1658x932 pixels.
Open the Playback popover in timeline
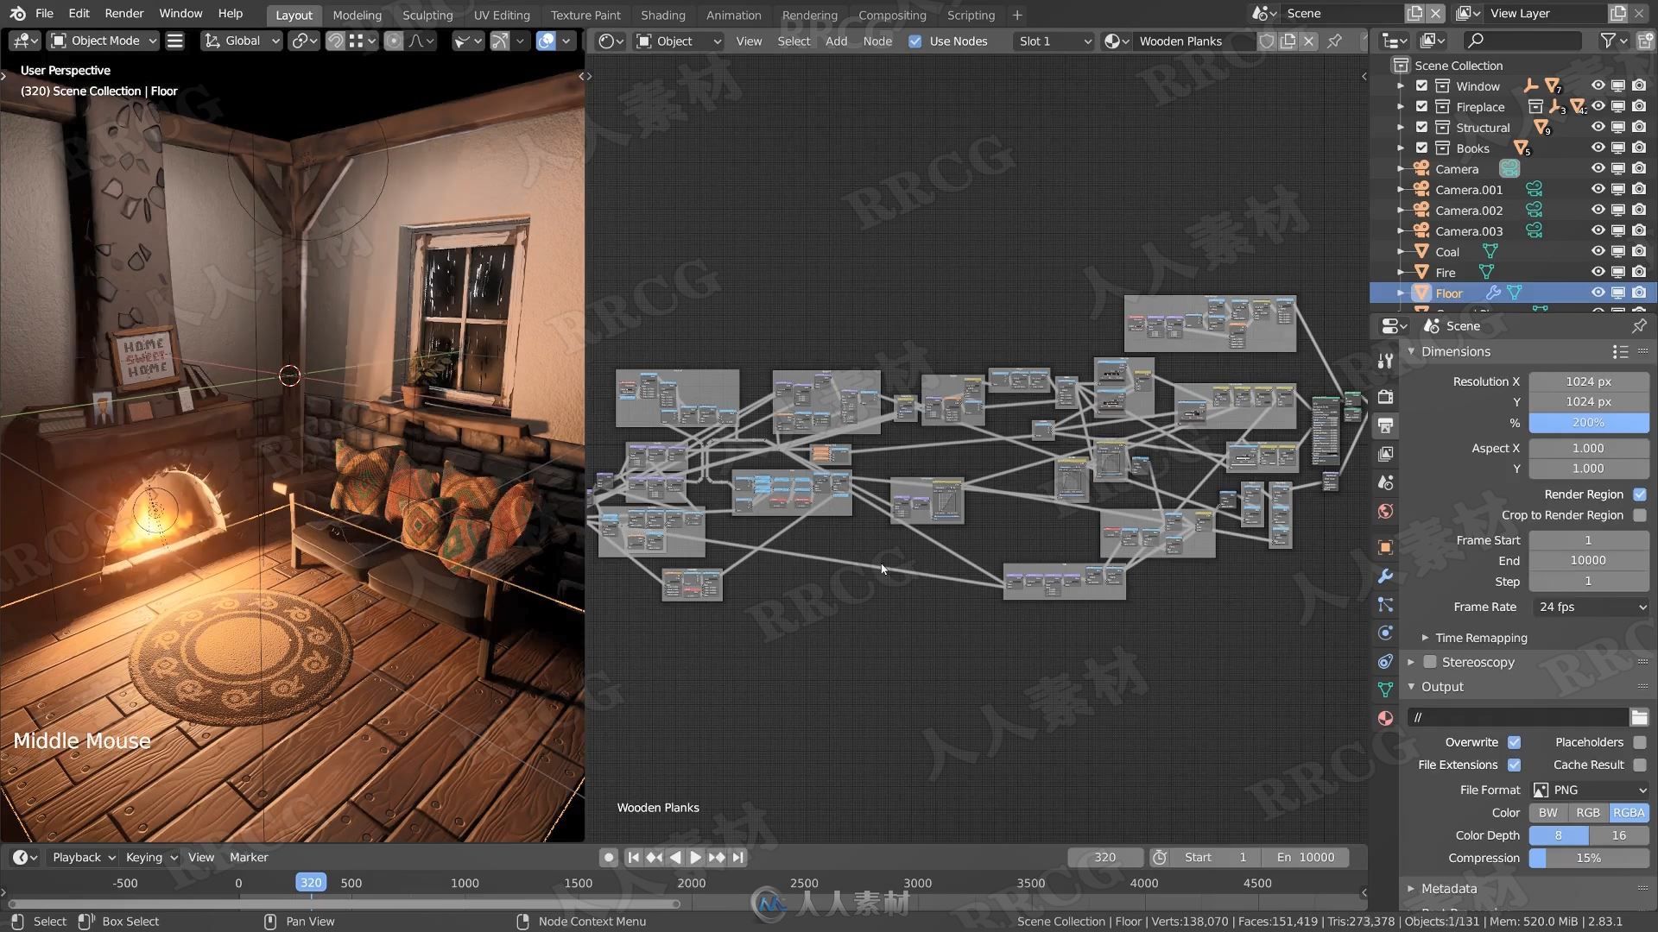tap(84, 857)
